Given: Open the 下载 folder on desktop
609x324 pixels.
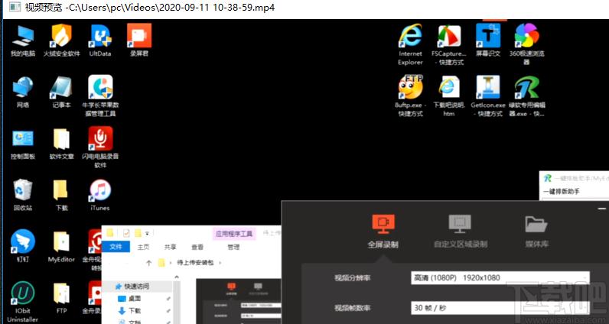Looking at the screenshot, I should click(61, 195).
